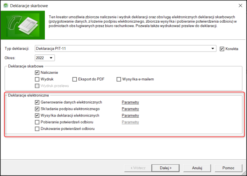Close the Deklaracje skarbowe dialog

(x=240, y=6)
